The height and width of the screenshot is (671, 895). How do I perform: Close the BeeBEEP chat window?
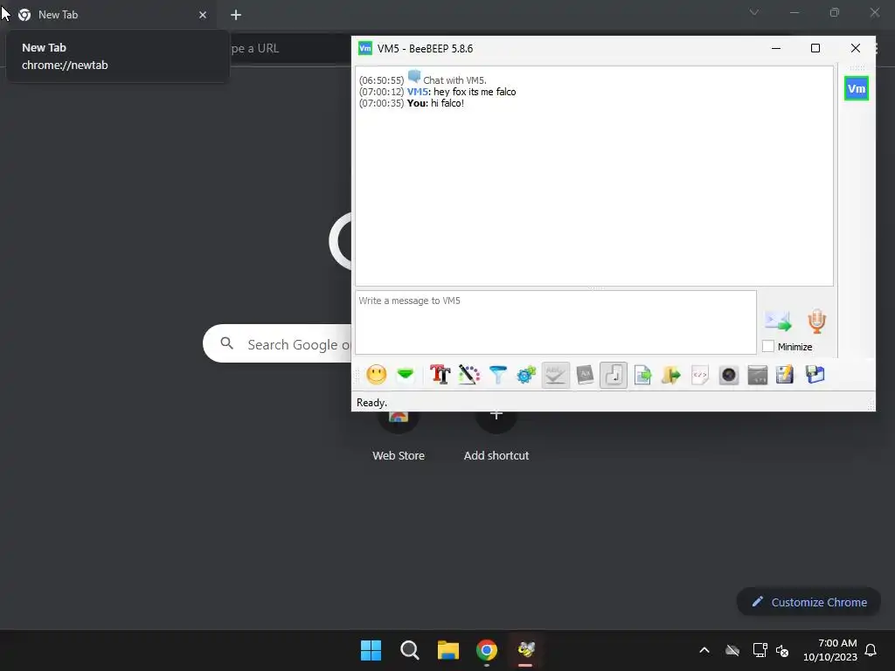855,49
